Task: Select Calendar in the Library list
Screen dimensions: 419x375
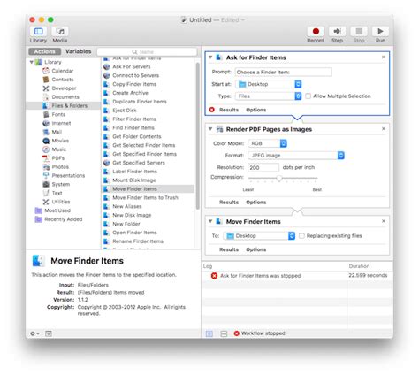Action: click(x=63, y=71)
